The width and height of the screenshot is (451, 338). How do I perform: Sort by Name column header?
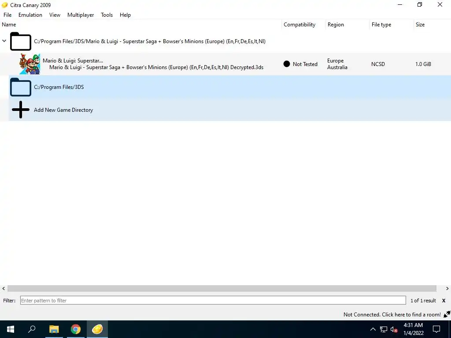pyautogui.click(x=9, y=25)
